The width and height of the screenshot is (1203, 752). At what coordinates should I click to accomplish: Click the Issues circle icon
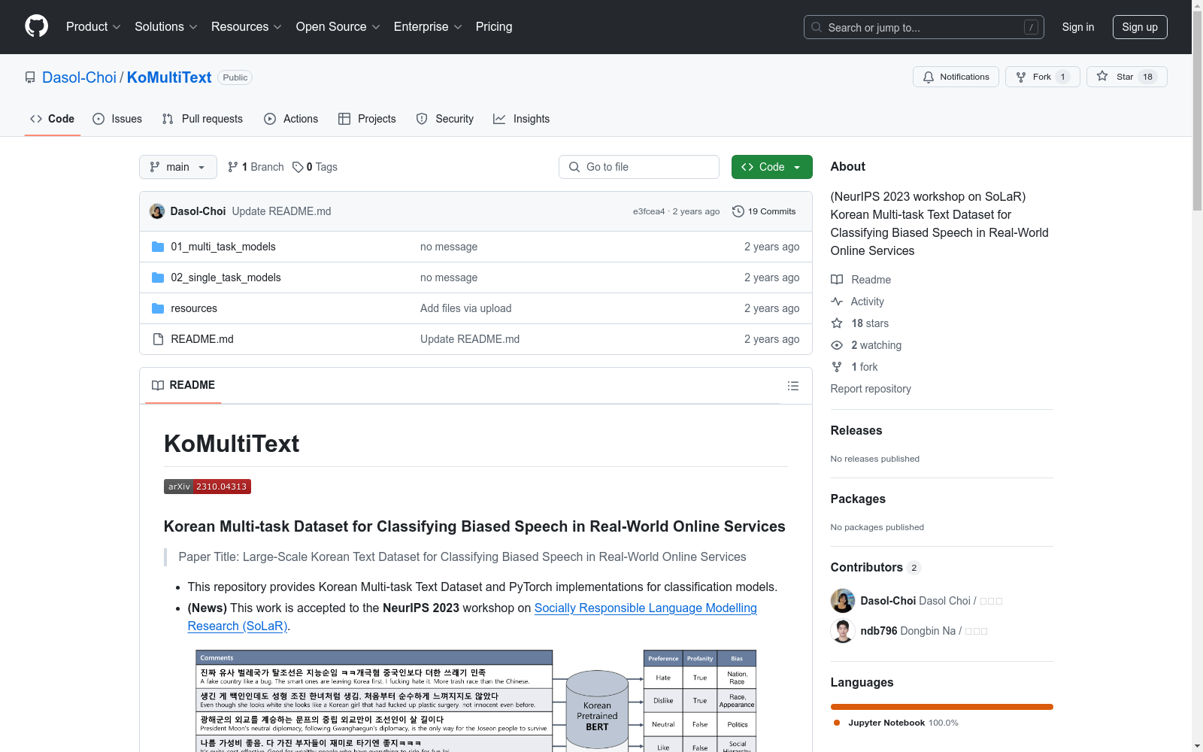coord(98,119)
